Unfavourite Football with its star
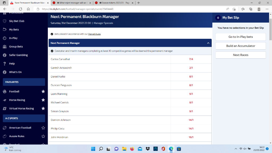 click(43, 91)
